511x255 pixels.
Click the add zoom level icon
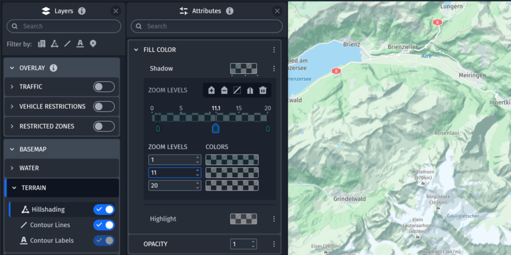pyautogui.click(x=212, y=91)
